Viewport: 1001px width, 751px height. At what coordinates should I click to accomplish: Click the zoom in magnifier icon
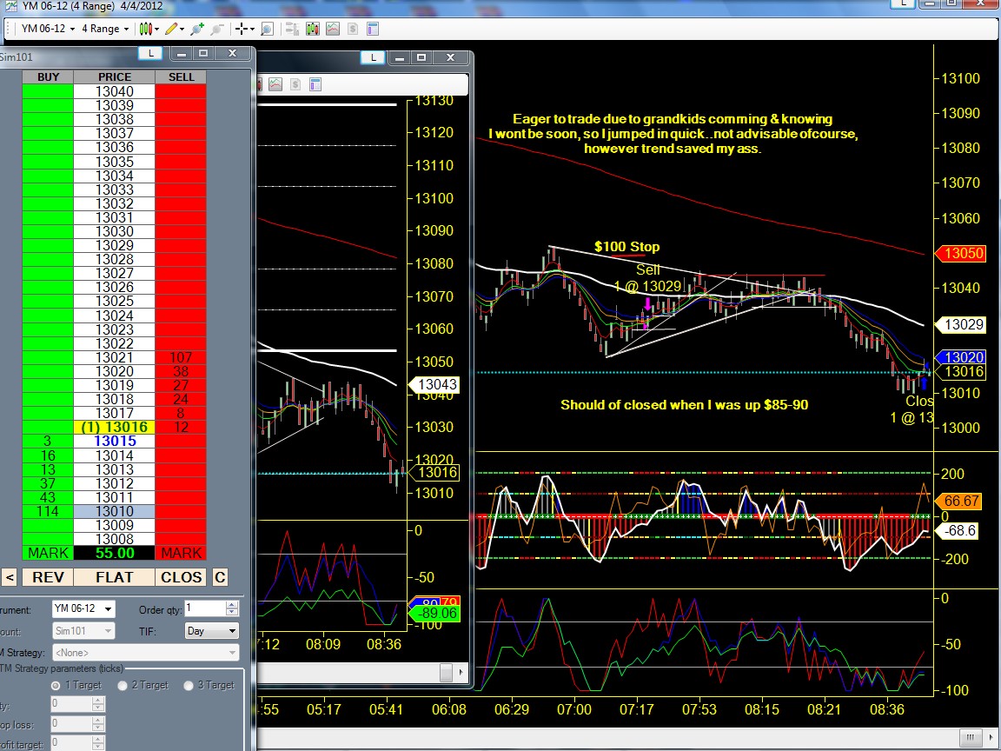coord(197,29)
